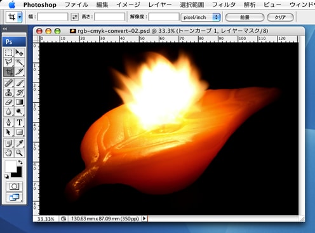Select the Move tool
Screen dimensions: 315x233
point(20,52)
